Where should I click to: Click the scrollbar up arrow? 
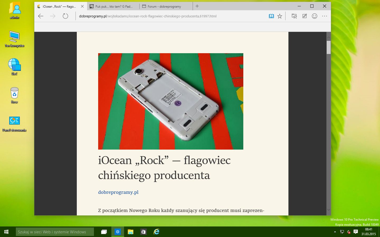(x=329, y=38)
